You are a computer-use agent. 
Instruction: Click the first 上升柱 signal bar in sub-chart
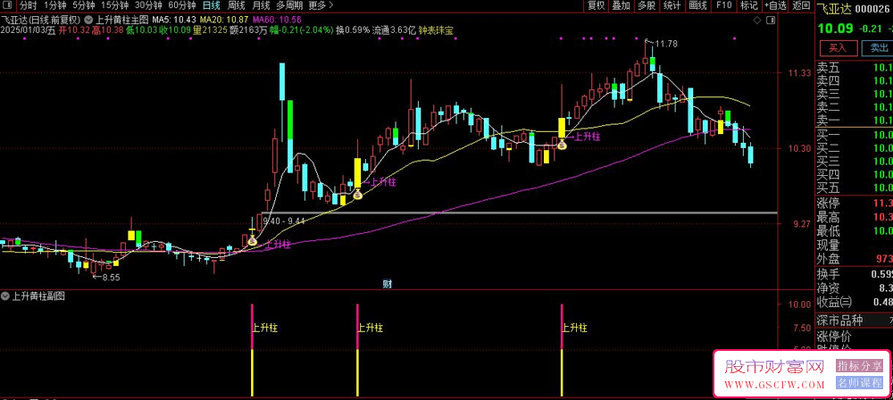[252, 350]
